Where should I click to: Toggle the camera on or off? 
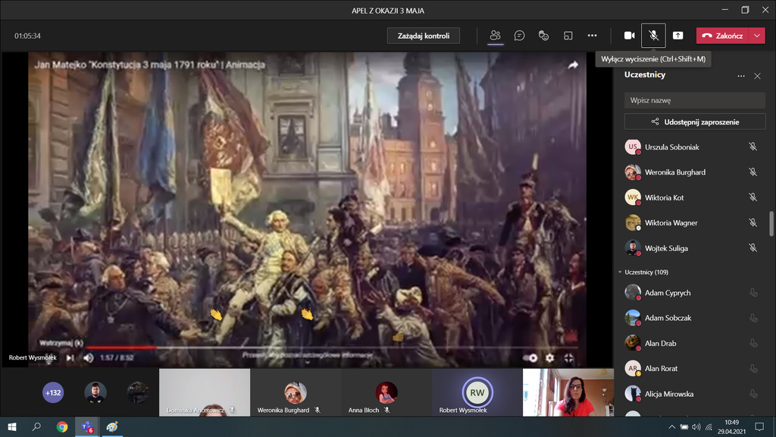click(x=629, y=36)
